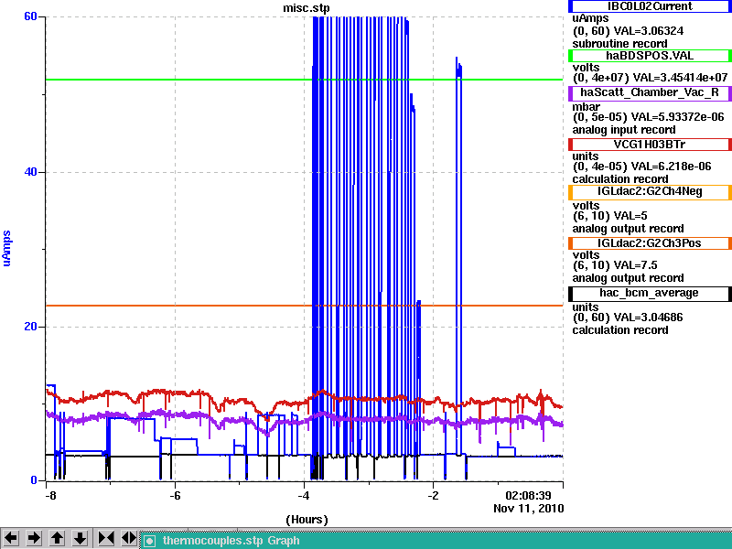Click the (Hours) x-axis unit label
The image size is (732, 549).
pyautogui.click(x=307, y=520)
